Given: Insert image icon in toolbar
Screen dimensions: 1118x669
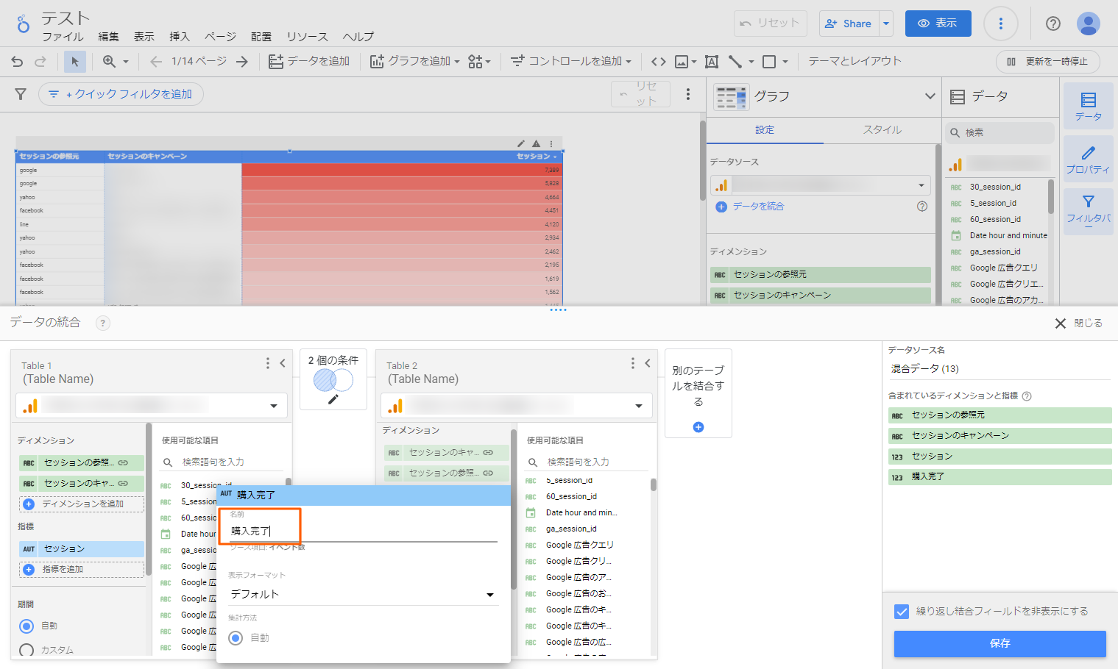Looking at the screenshot, I should [x=682, y=62].
